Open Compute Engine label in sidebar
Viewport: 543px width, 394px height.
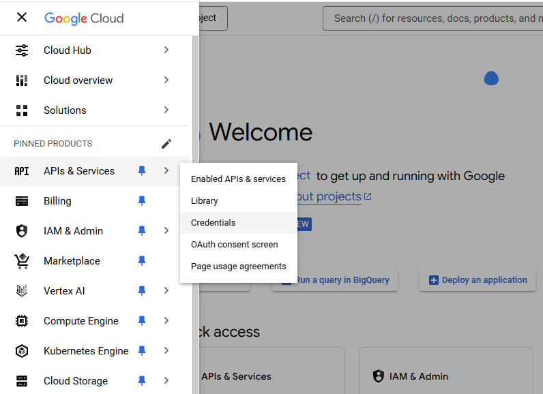point(81,321)
